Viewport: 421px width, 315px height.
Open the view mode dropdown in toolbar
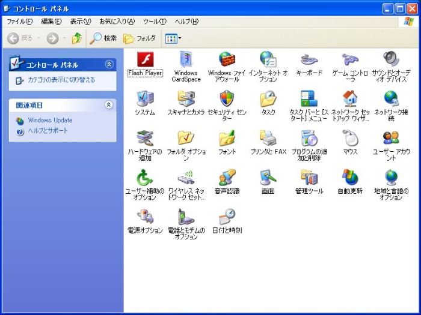click(x=179, y=38)
